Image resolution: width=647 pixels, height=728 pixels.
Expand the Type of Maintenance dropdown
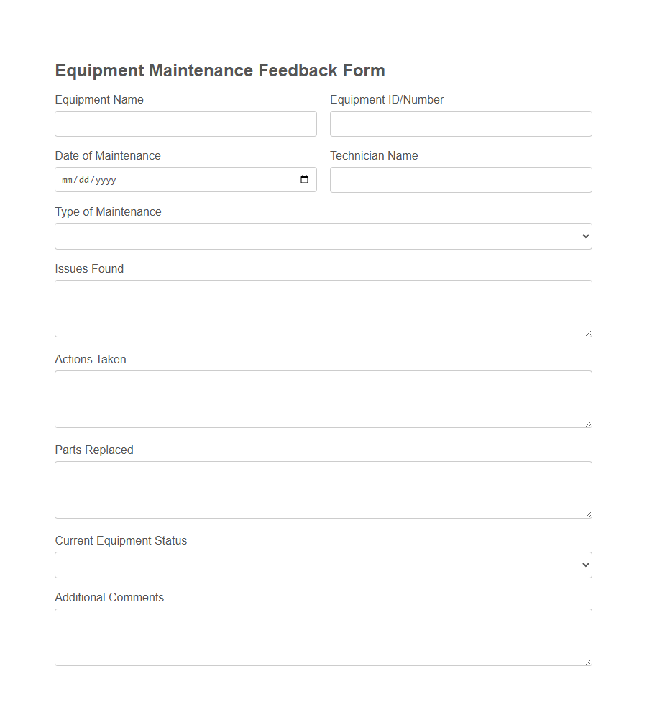tap(323, 236)
